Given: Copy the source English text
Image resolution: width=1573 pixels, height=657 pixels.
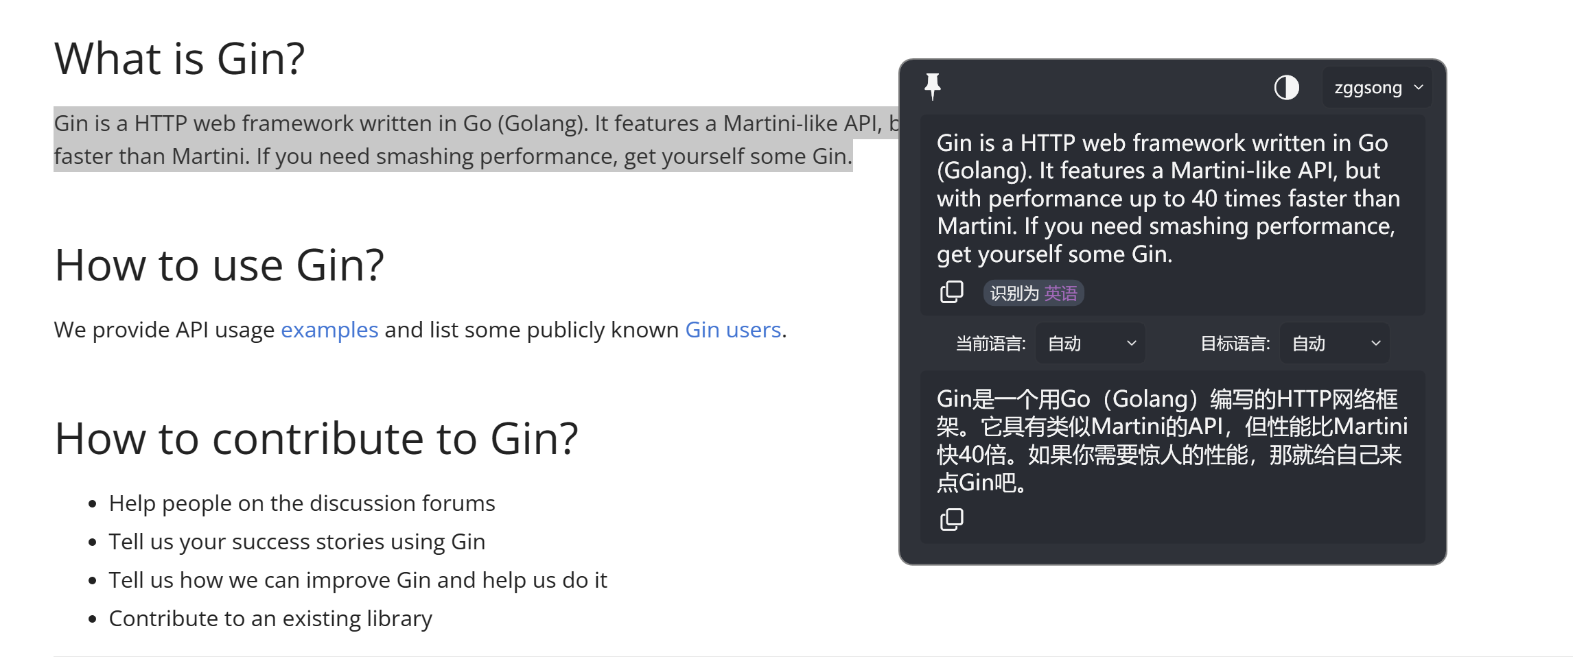Looking at the screenshot, I should [x=951, y=292].
